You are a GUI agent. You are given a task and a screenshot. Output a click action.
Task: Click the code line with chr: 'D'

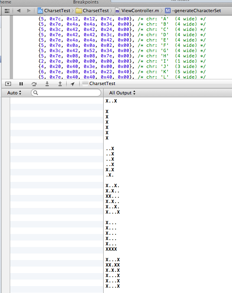tap(122, 35)
